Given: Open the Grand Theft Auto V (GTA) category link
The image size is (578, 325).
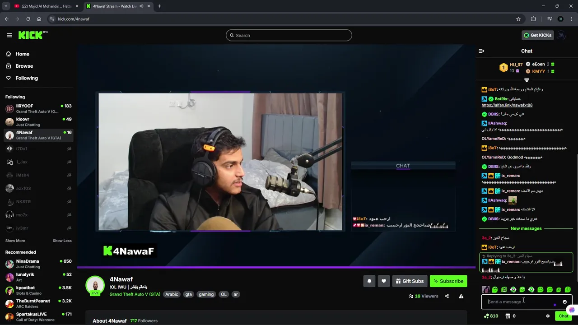Looking at the screenshot, I should point(135,294).
